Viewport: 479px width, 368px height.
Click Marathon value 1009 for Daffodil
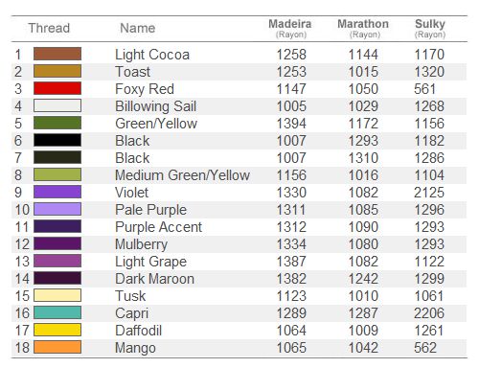pos(363,331)
